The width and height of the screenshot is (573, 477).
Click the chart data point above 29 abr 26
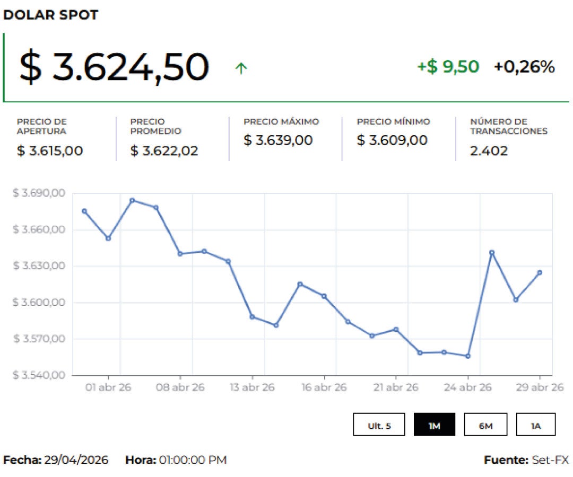[540, 272]
